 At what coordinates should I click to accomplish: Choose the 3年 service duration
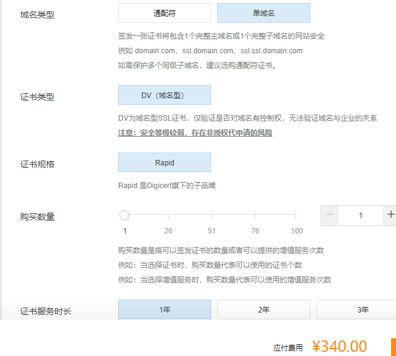pos(361,309)
